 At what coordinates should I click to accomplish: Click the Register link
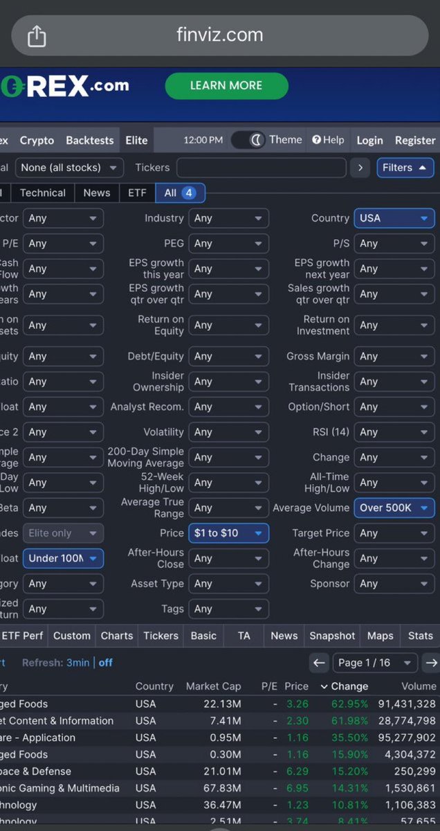click(415, 140)
